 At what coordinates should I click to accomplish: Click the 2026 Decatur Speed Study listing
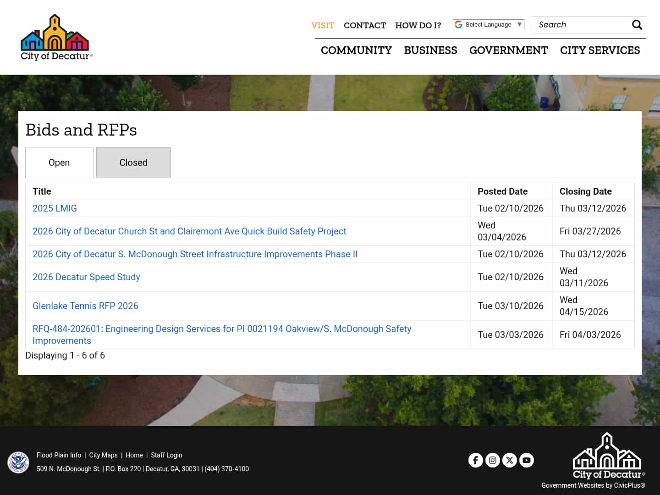86,277
